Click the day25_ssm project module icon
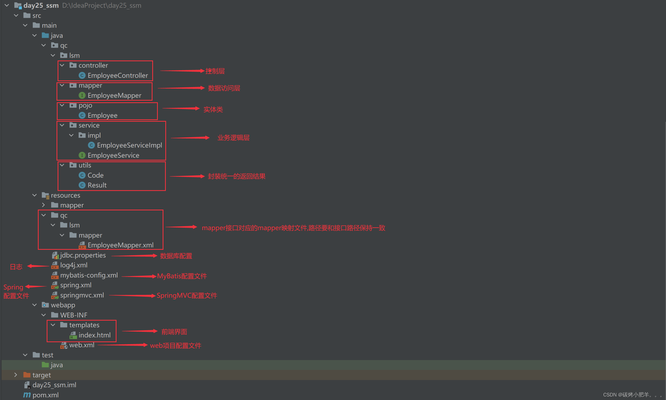The image size is (666, 400). (18, 5)
